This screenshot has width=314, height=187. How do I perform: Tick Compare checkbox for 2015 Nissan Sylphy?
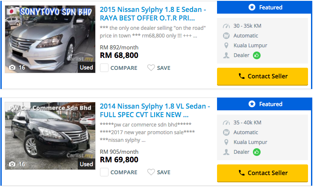click(104, 68)
